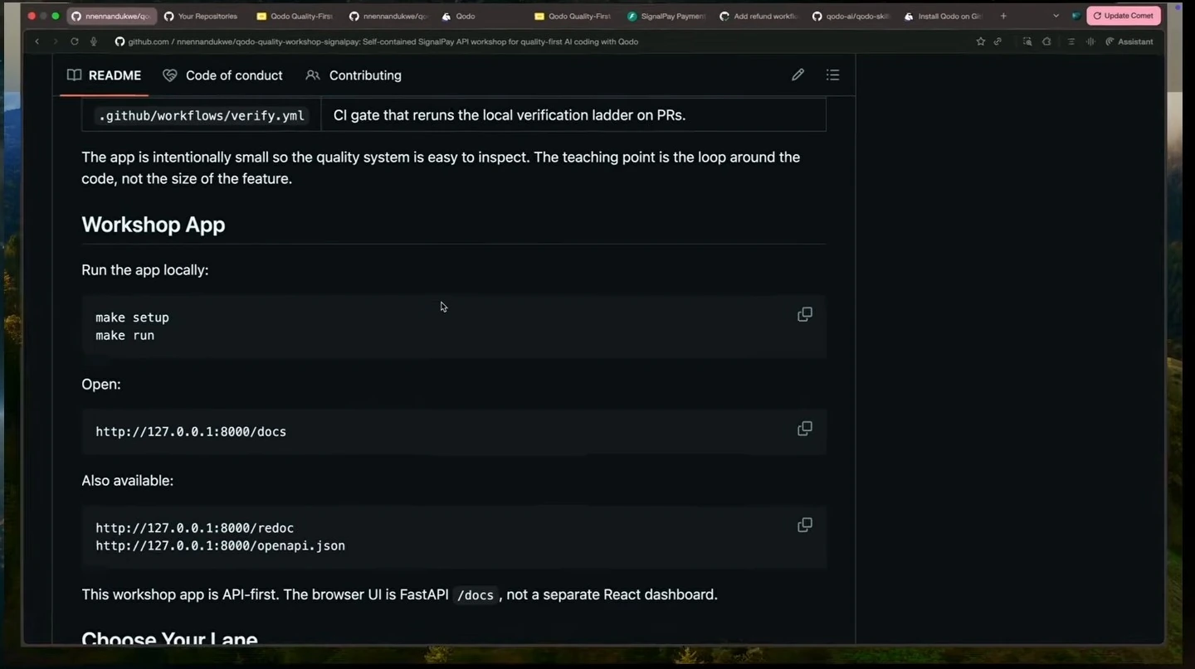This screenshot has height=669, width=1195.
Task: Click the http://127.0.0.1:8000/docs code text
Action: click(191, 432)
